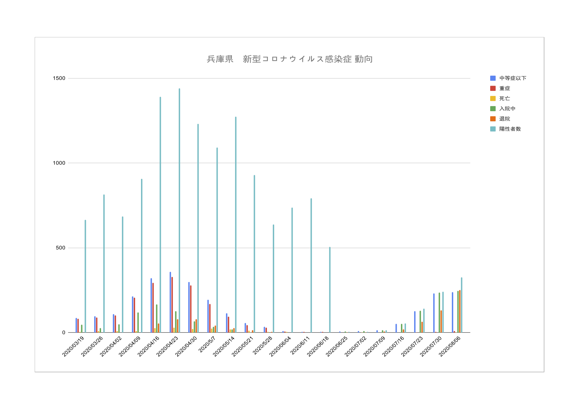Click the 1000 y-axis label

[x=59, y=163]
